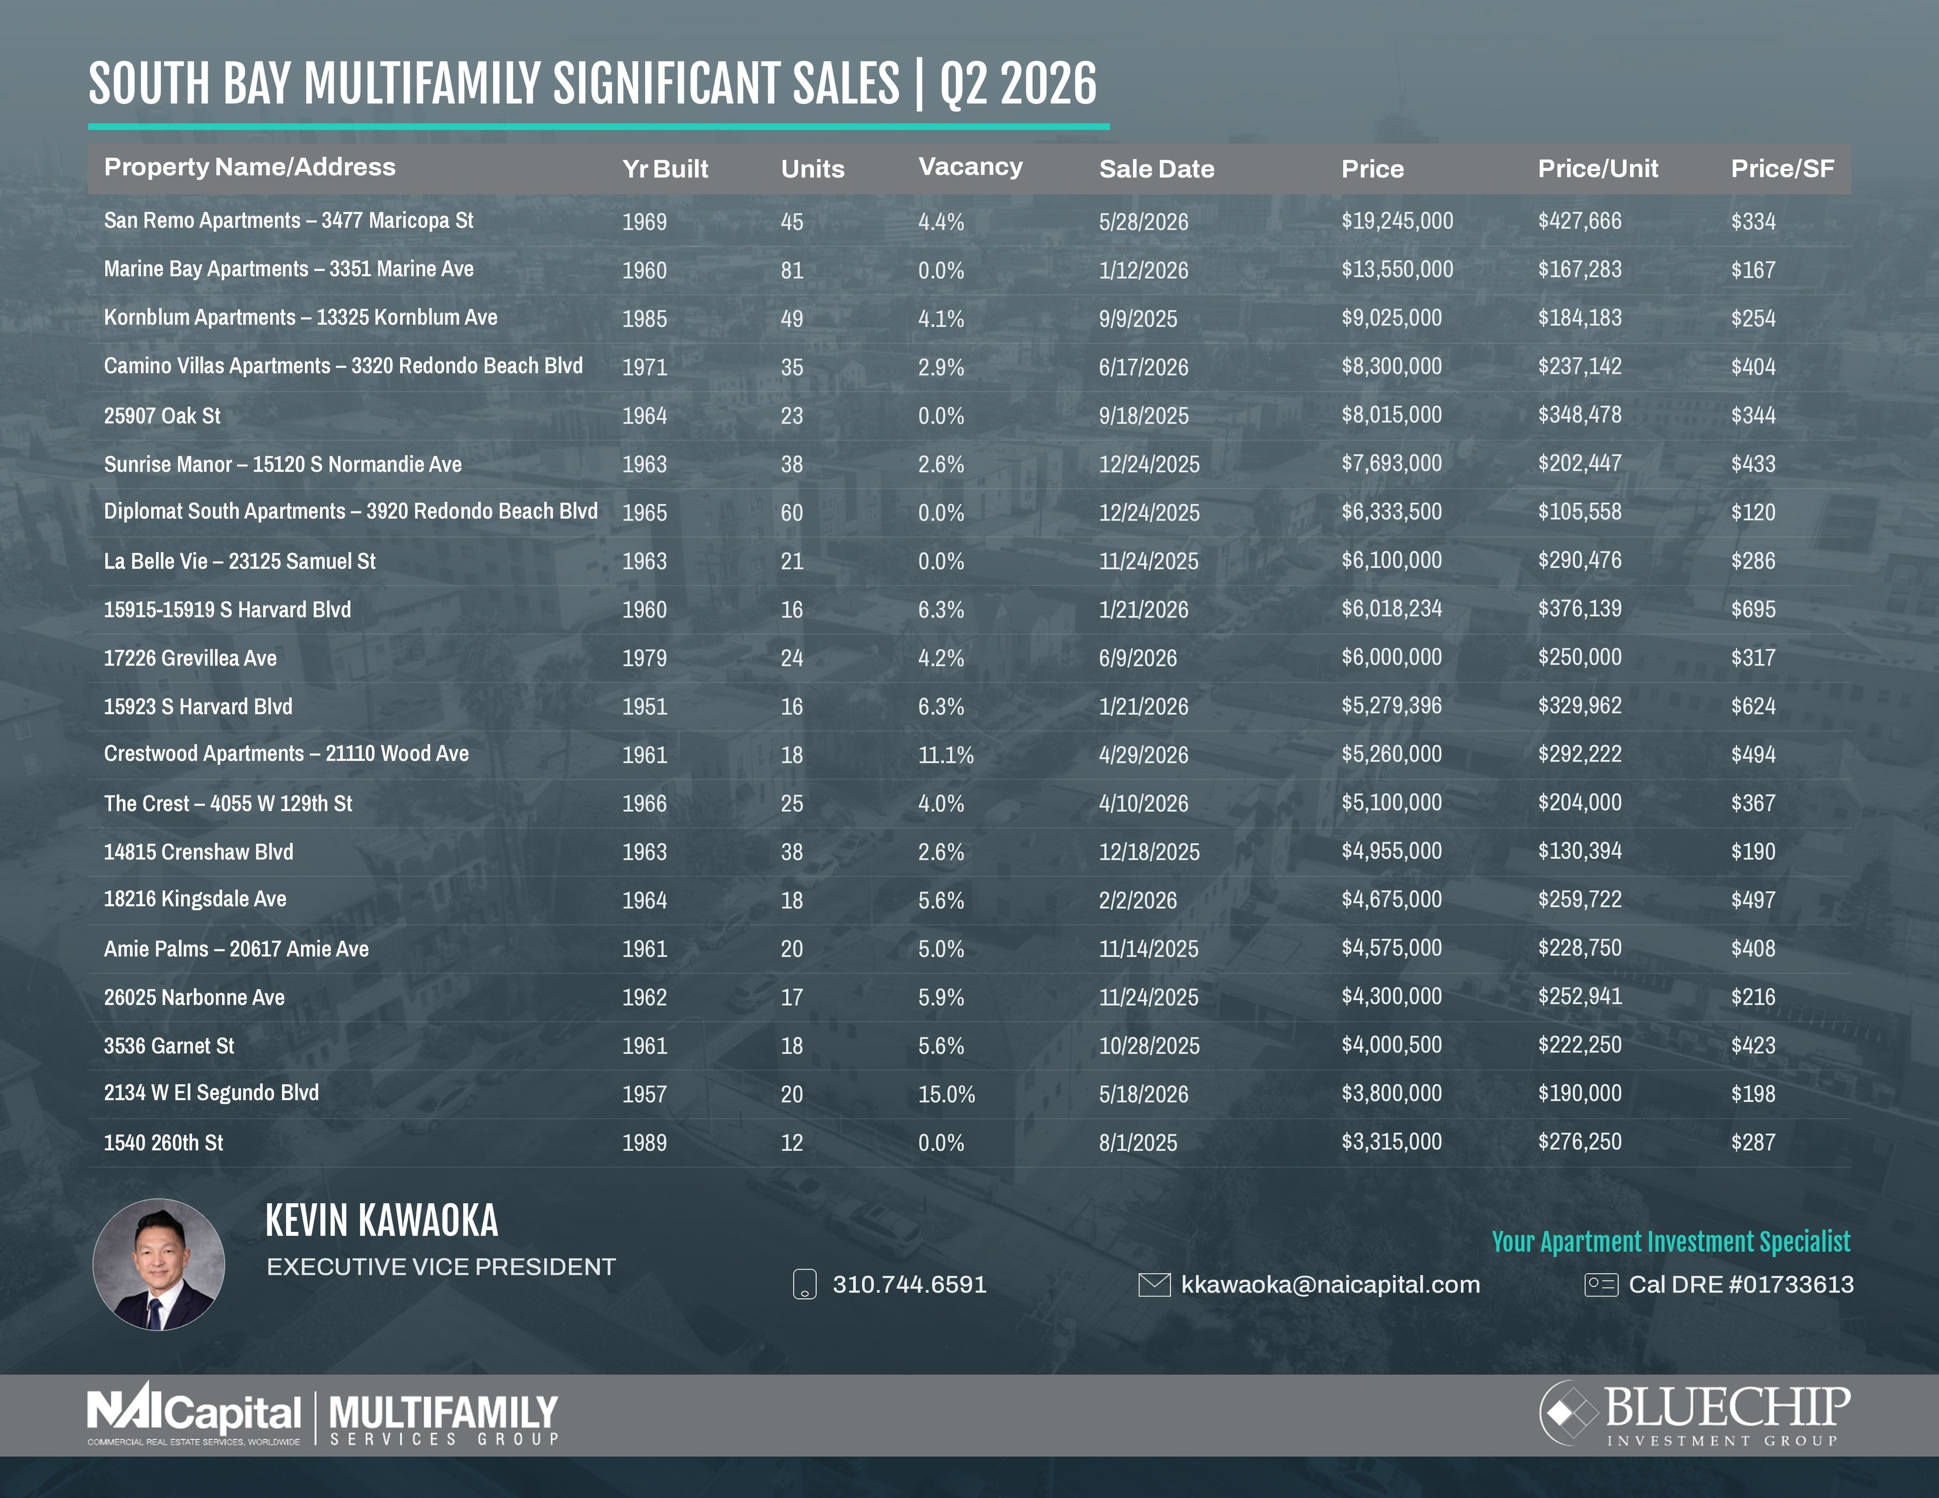Click the '15923 S Harvard Blvd' row name
The image size is (1939, 1498).
click(x=198, y=706)
